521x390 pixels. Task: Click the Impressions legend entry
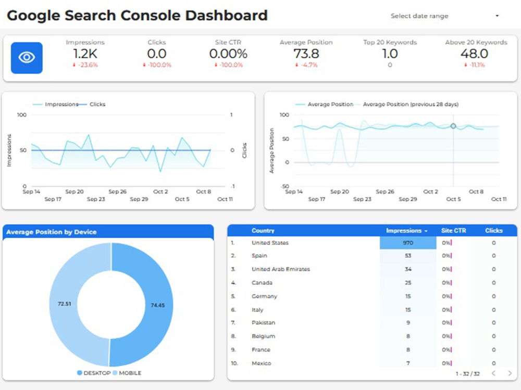[x=56, y=104]
